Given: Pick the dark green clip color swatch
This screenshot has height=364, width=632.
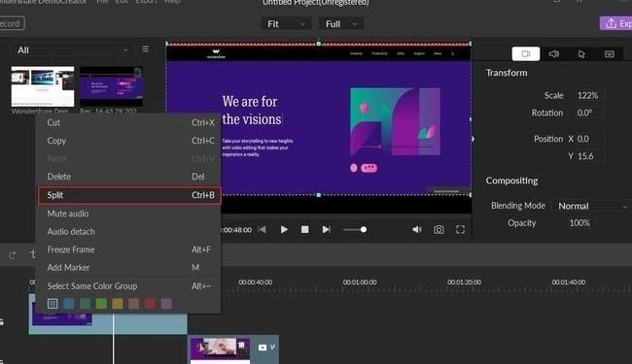Looking at the screenshot, I should 85,304.
